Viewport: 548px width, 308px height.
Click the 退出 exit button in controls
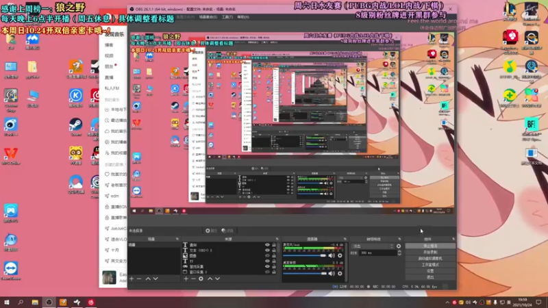[x=430, y=277]
